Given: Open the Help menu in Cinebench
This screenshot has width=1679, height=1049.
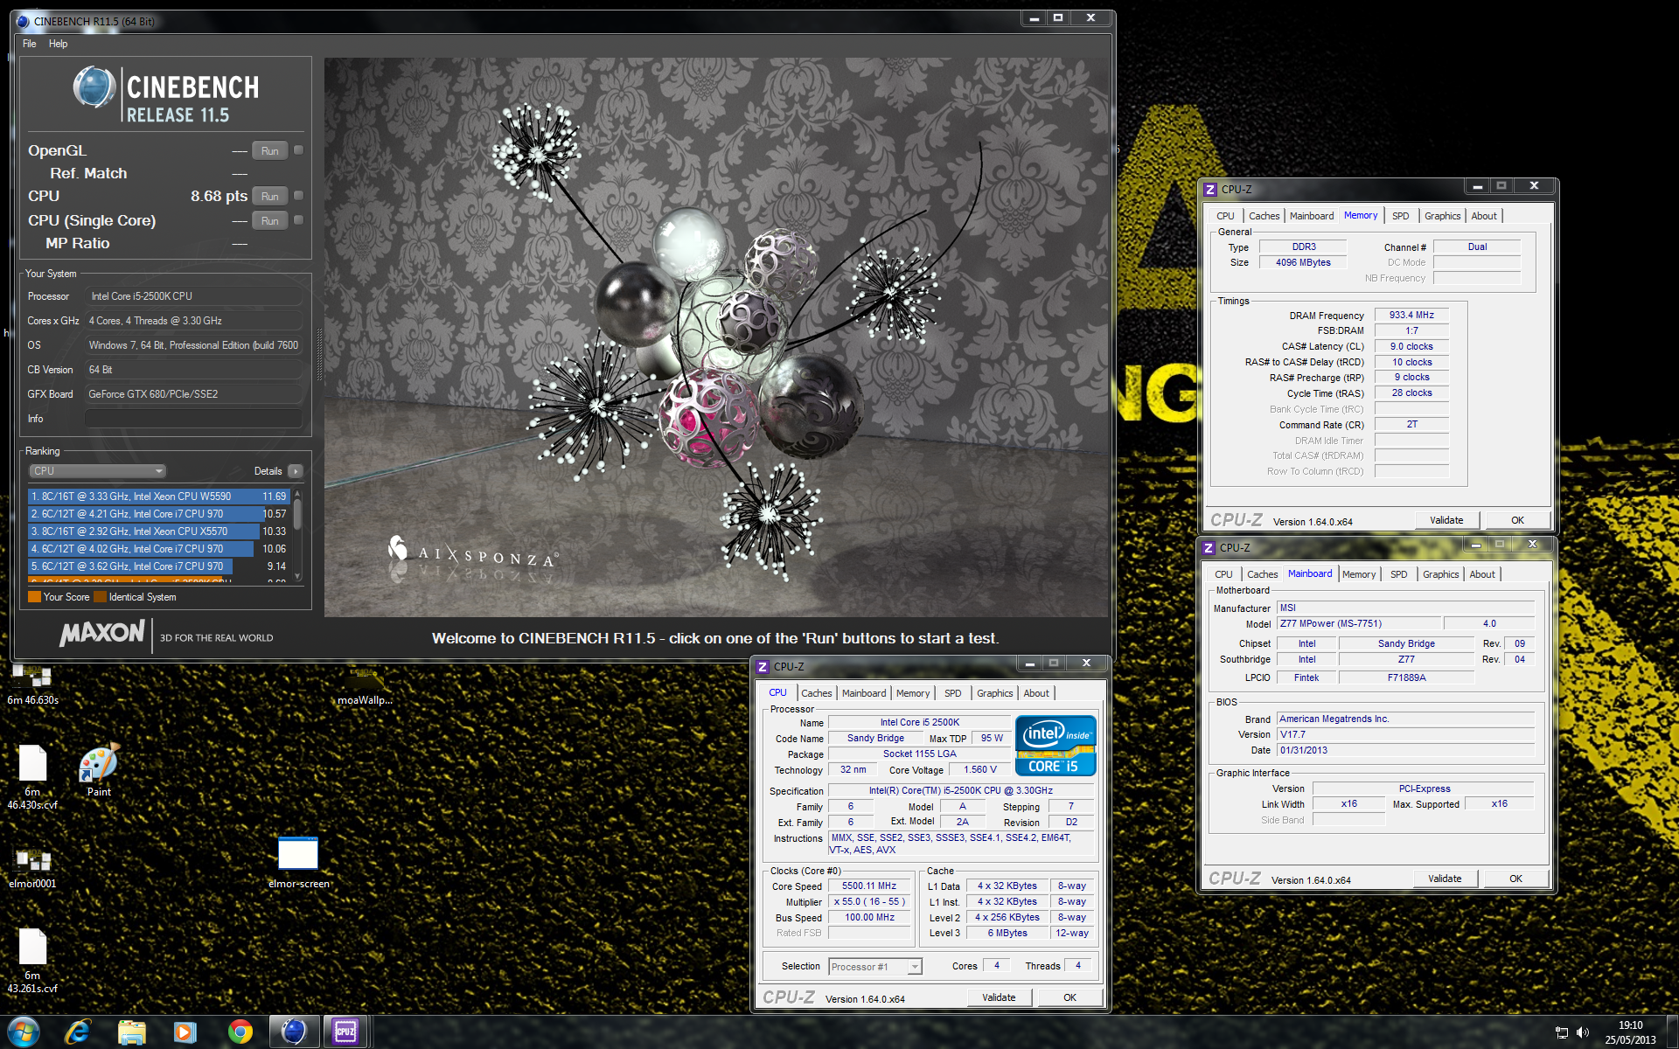Looking at the screenshot, I should coord(58,44).
